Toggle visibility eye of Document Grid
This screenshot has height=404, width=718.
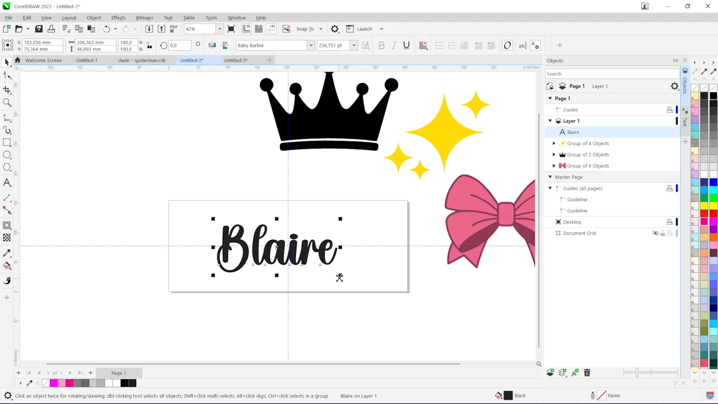655,233
